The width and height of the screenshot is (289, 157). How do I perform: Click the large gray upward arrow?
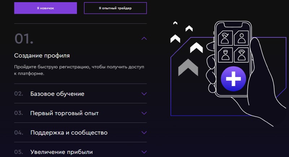click(x=188, y=67)
